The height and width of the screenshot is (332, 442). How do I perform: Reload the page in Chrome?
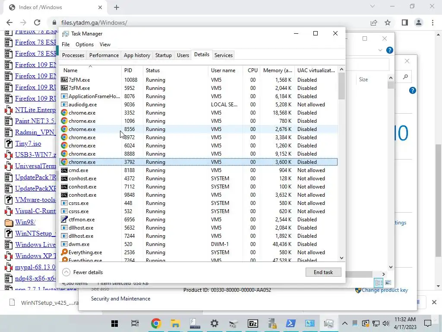(37, 22)
